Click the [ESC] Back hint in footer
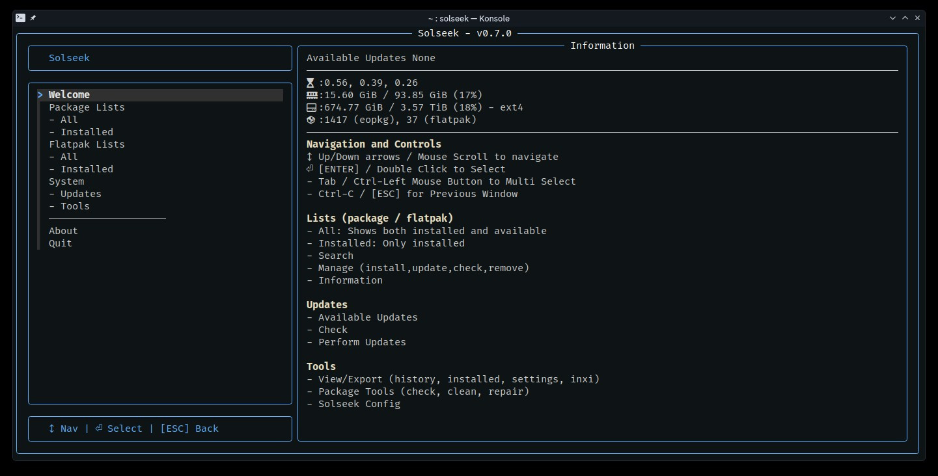Viewport: 938px width, 476px height. point(189,429)
